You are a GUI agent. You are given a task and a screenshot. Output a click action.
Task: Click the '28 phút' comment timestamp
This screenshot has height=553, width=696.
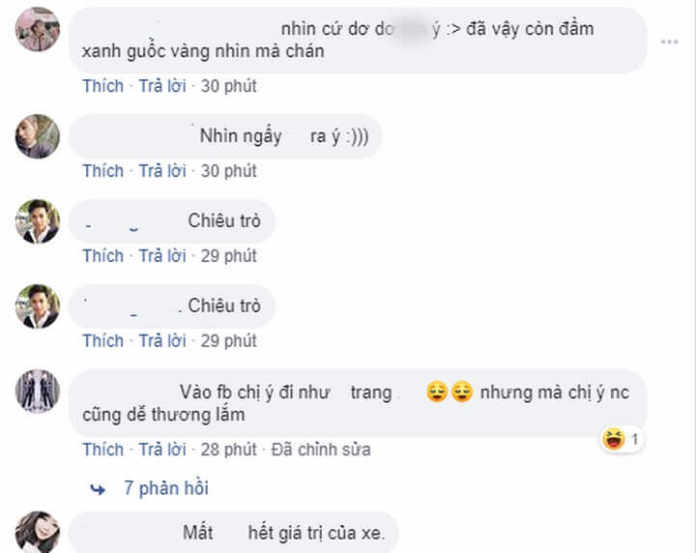click(229, 450)
